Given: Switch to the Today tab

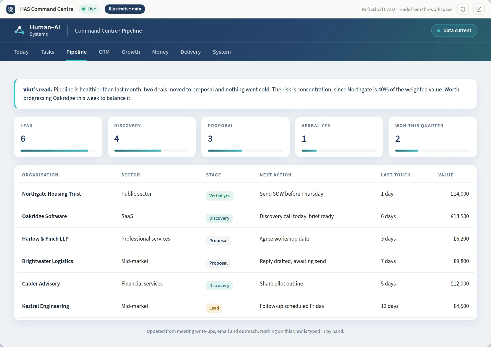Looking at the screenshot, I should point(21,52).
